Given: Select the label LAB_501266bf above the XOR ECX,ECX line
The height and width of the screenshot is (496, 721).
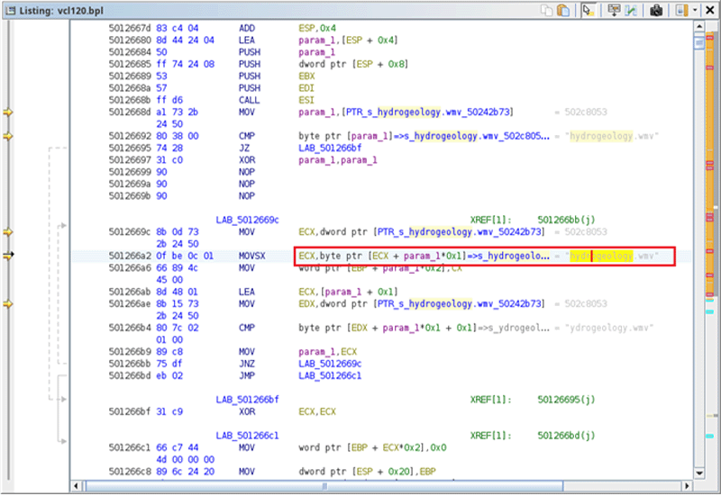Looking at the screenshot, I should [247, 400].
